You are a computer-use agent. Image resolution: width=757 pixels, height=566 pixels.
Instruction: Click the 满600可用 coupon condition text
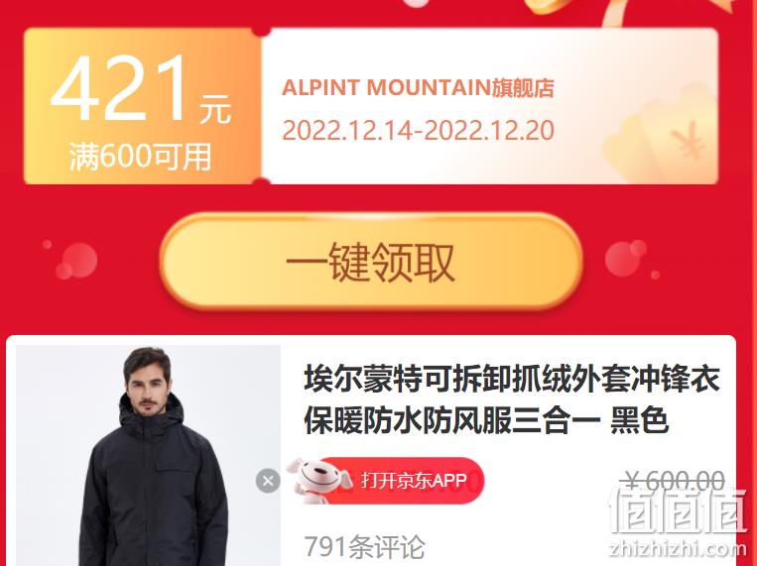(141, 157)
